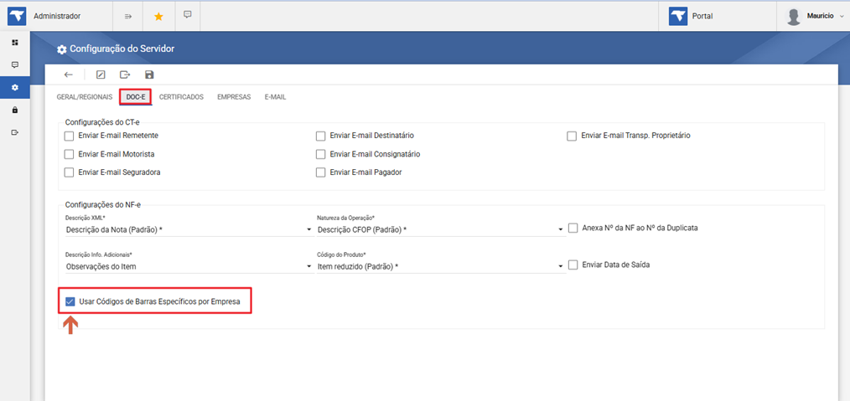Open Descrição Info. Adicionais dropdown
Image resolution: width=850 pixels, height=401 pixels.
click(x=189, y=266)
